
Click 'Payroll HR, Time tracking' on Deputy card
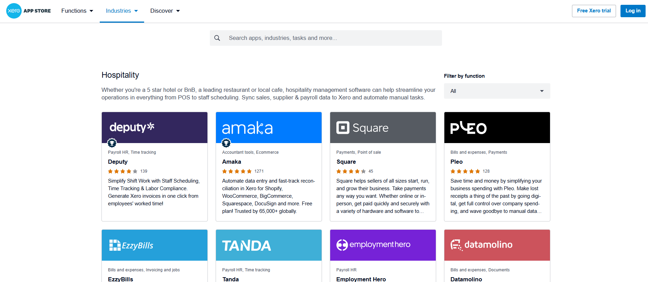click(132, 152)
